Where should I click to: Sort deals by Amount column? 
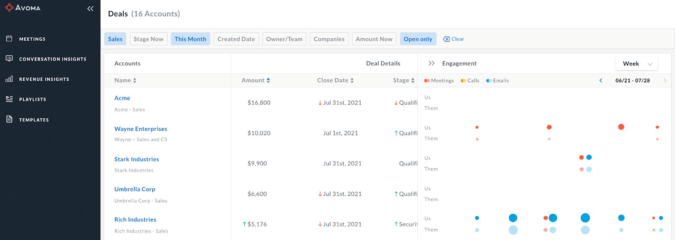click(x=256, y=80)
